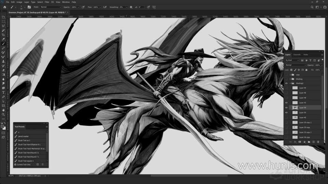
Task: Open the Filter menu
Action: point(47,2)
